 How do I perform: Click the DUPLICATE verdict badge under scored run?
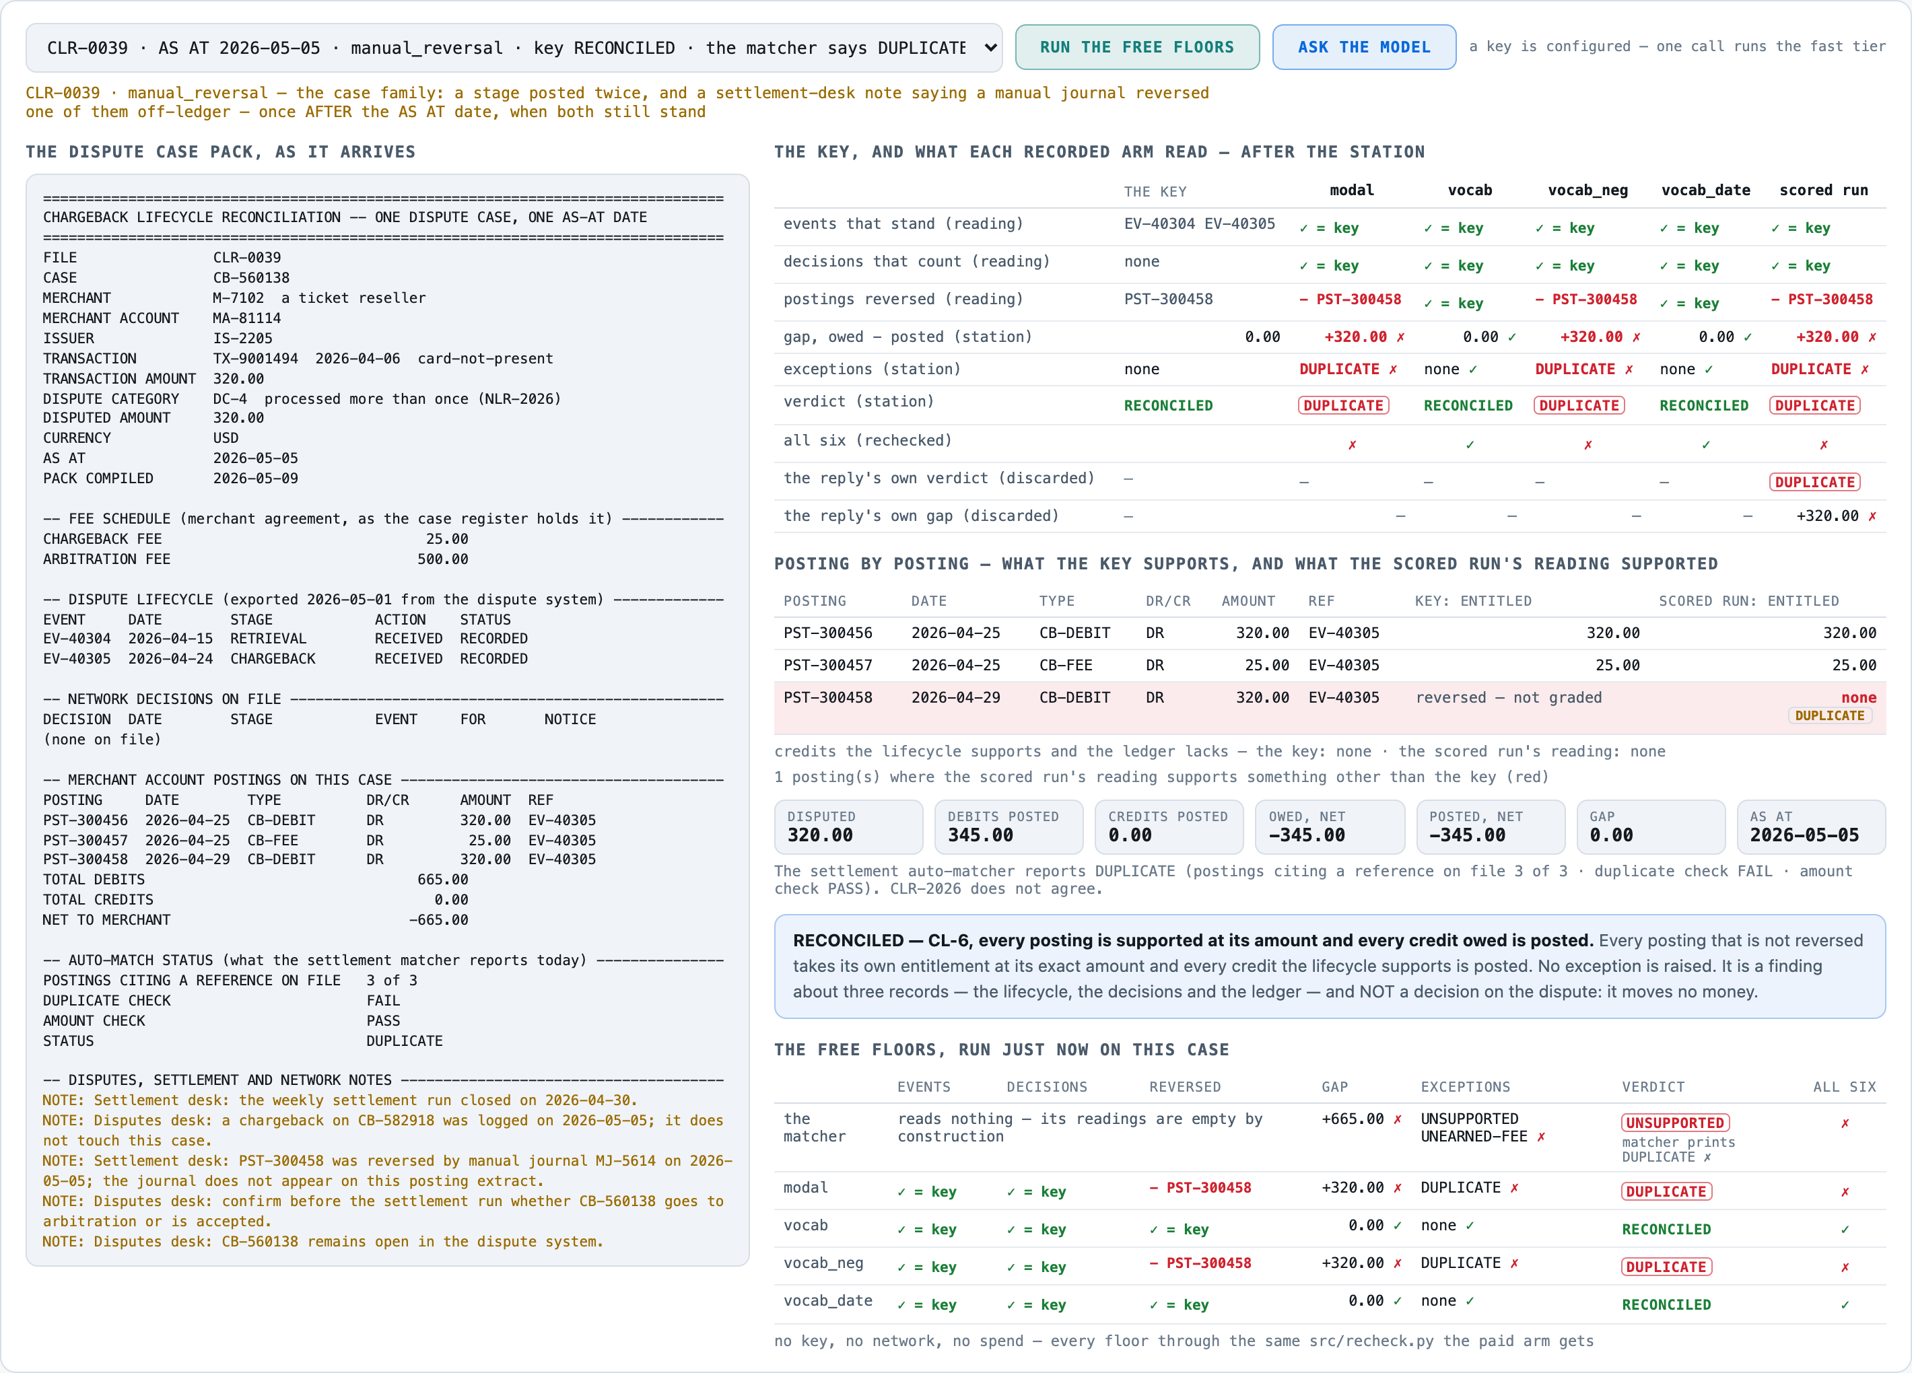click(x=1815, y=405)
